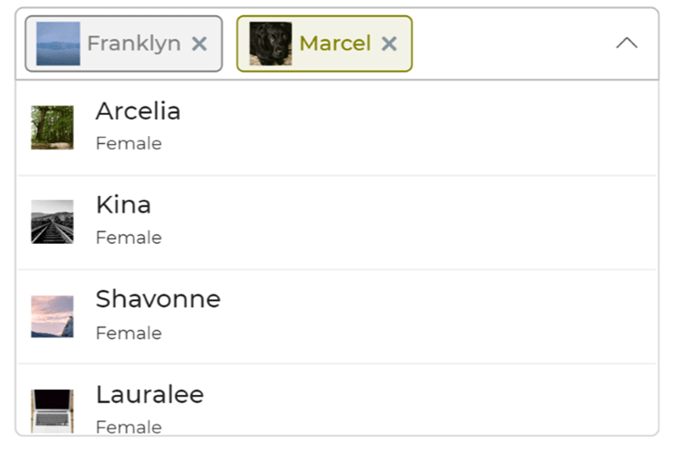
Task: Click the Marcel chip label
Action: point(335,44)
